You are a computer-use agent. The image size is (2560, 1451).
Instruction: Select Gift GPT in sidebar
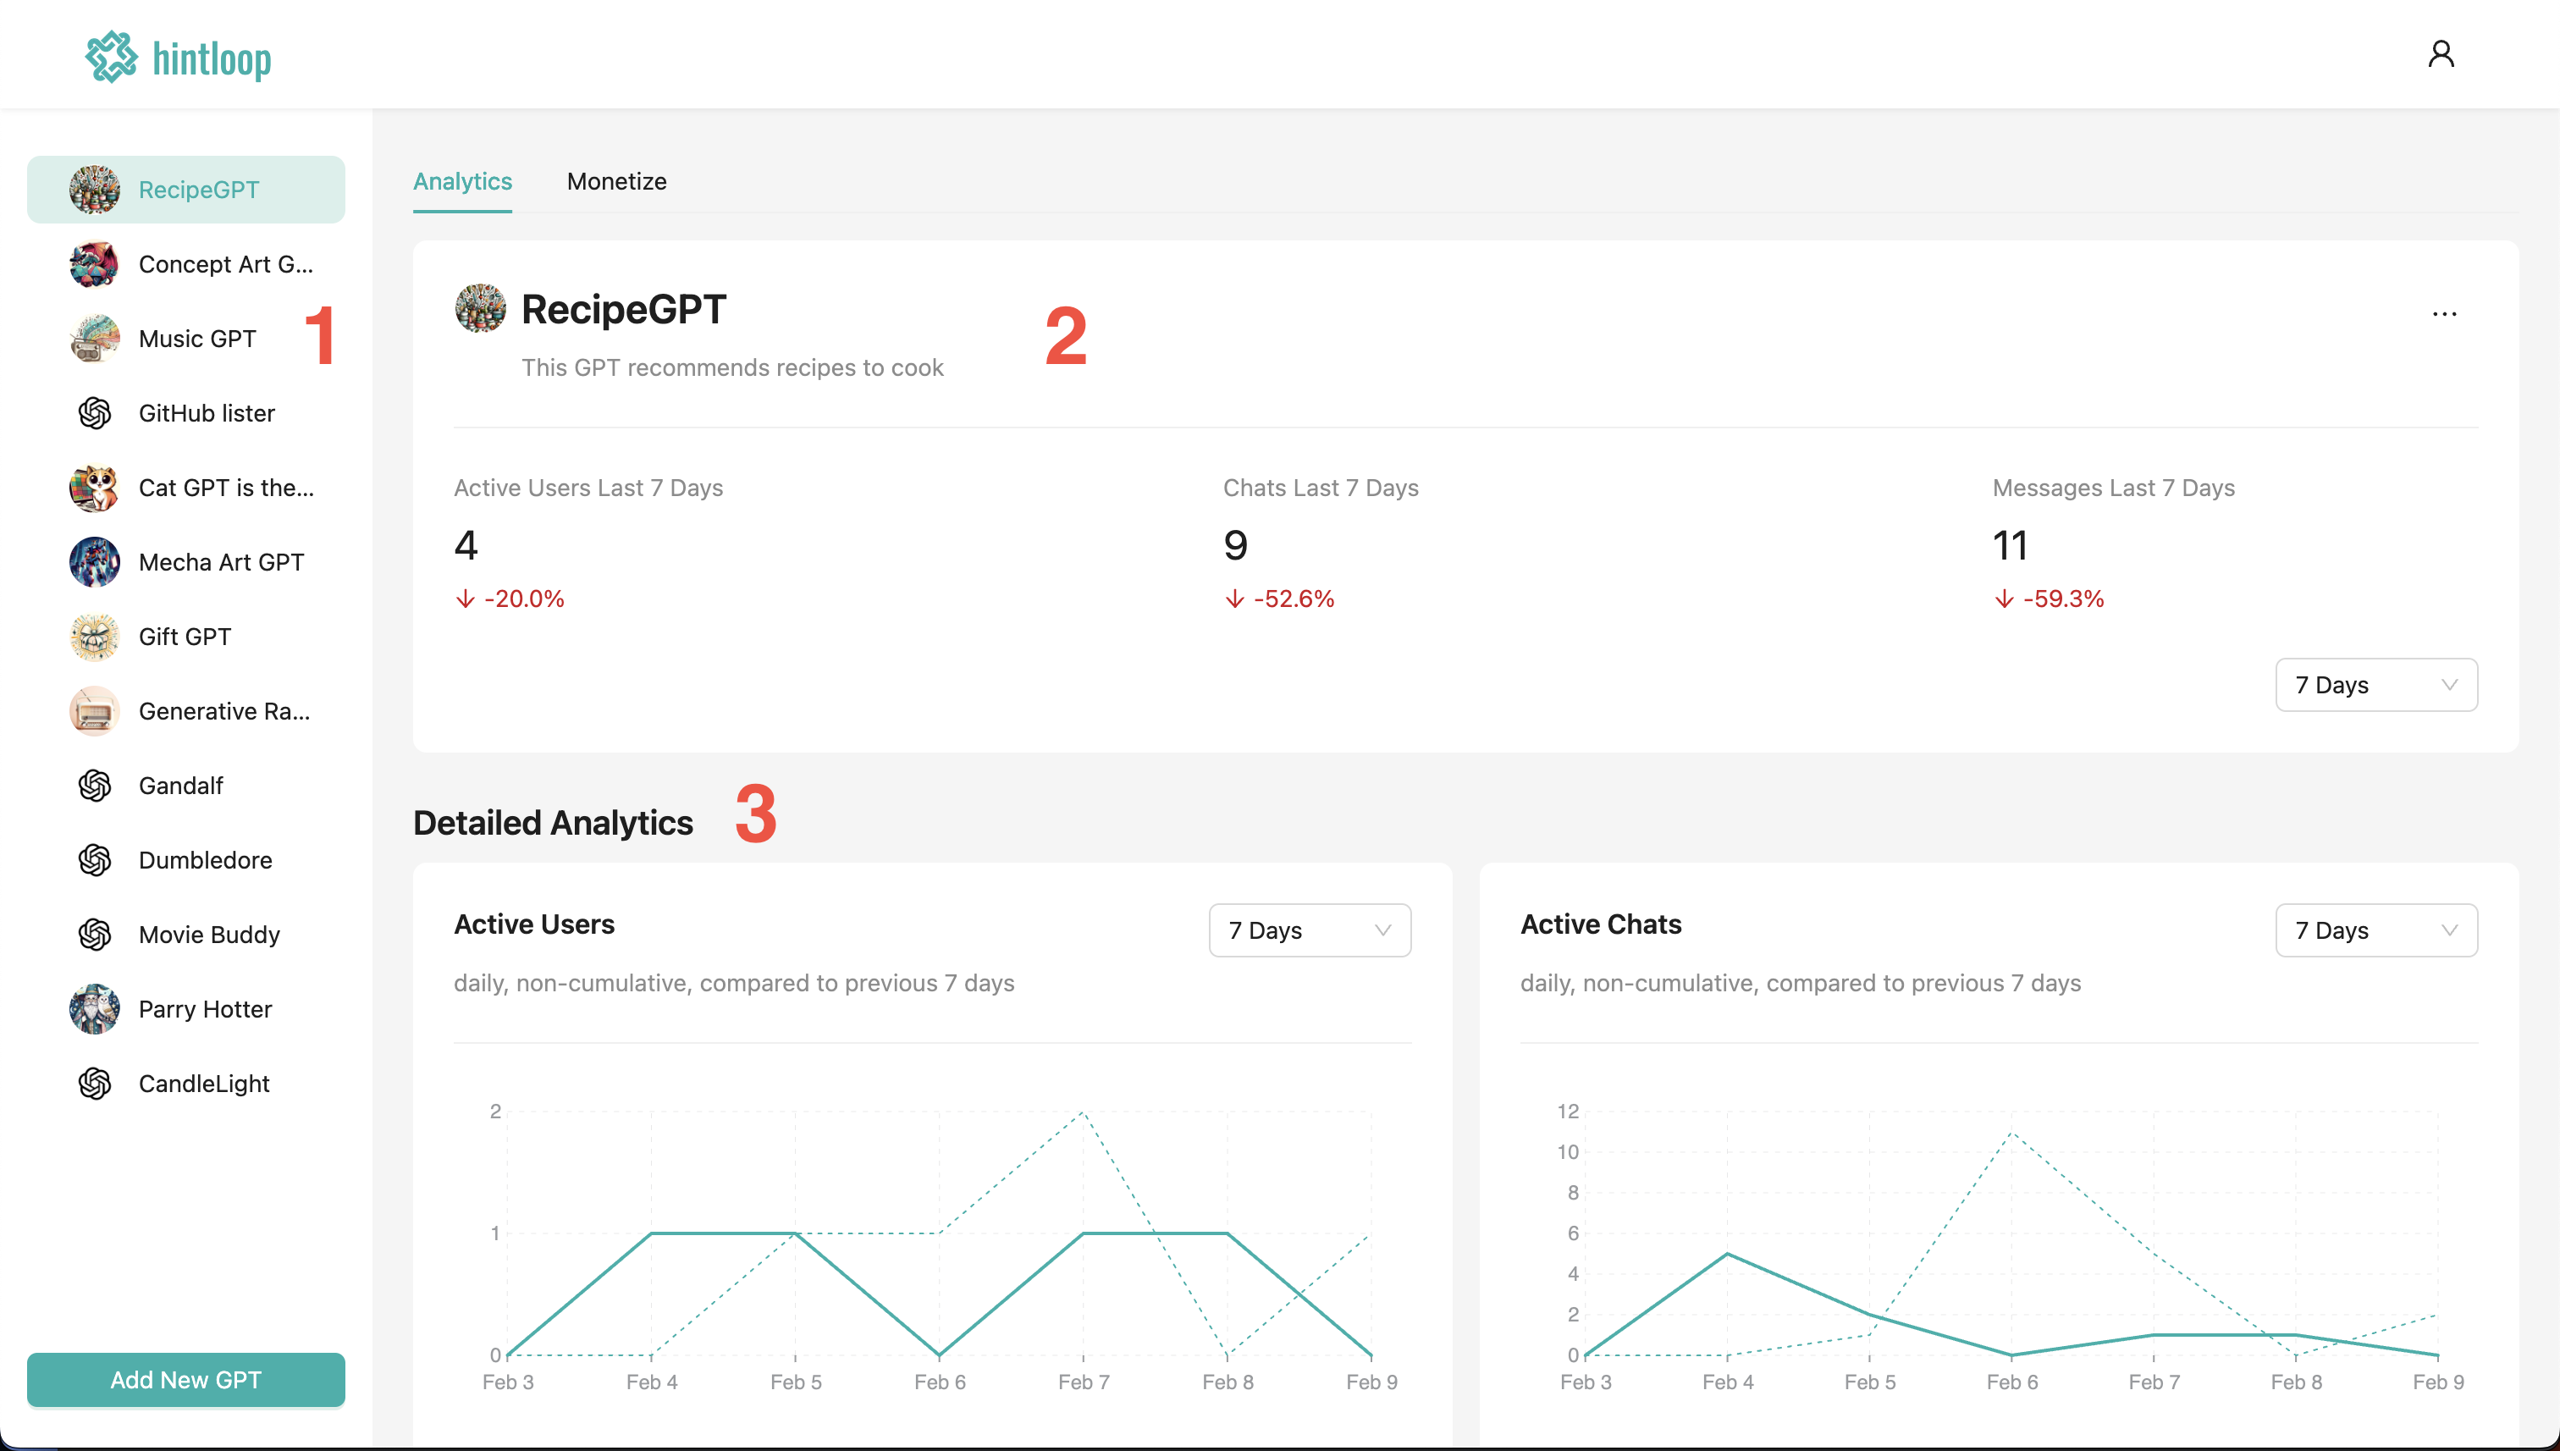(186, 637)
